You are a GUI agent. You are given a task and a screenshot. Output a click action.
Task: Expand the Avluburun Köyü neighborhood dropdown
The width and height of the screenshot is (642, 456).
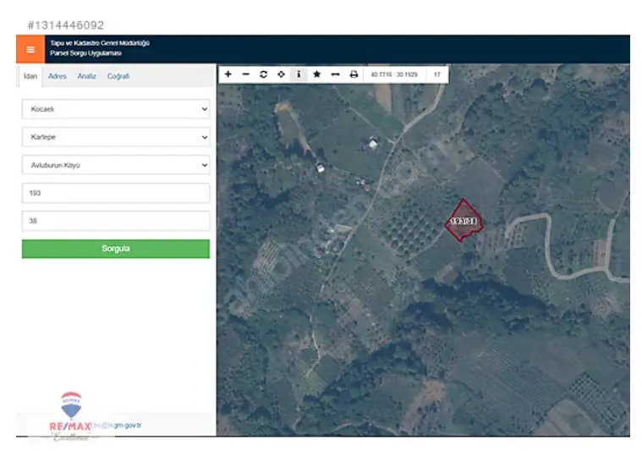pyautogui.click(x=116, y=165)
